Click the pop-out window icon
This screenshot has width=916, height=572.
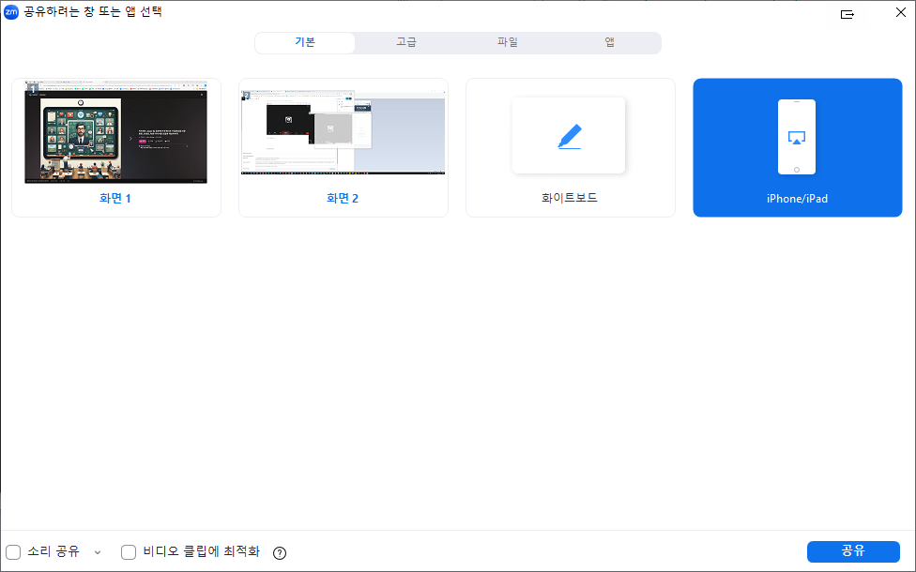(x=847, y=14)
